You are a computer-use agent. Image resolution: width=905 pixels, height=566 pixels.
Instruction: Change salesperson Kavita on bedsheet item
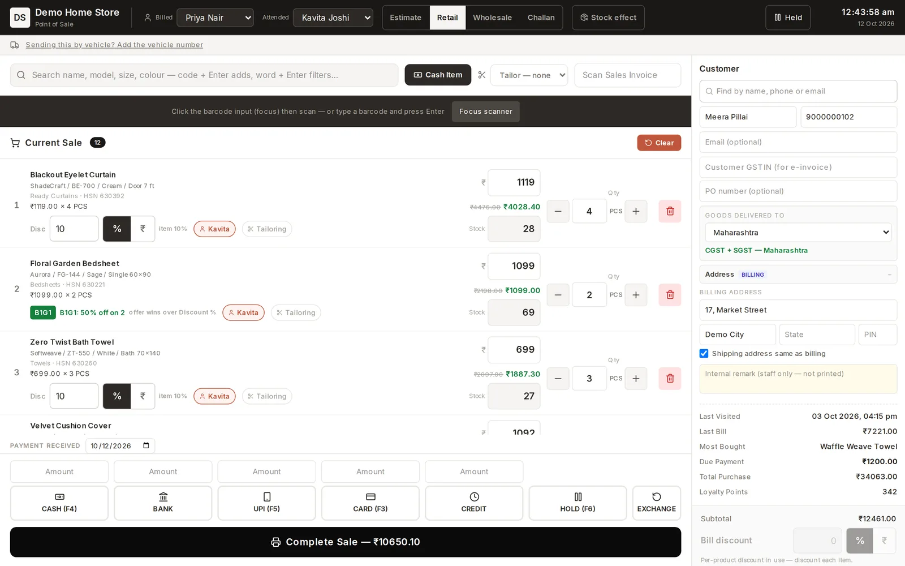243,312
